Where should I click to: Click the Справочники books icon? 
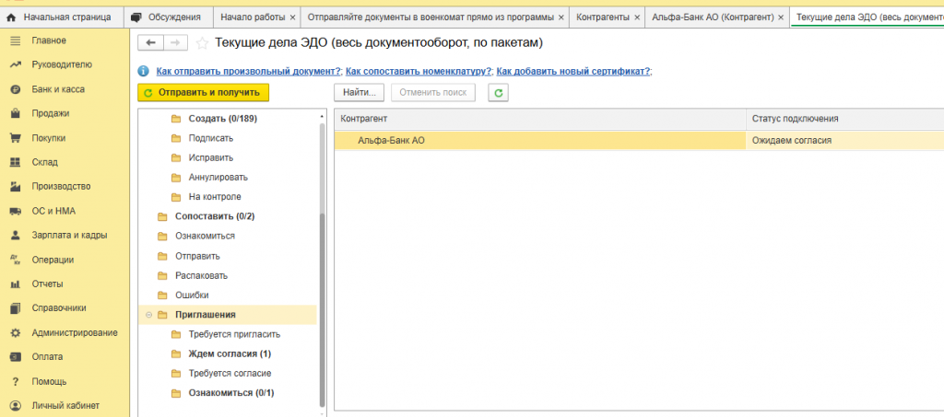(x=17, y=308)
